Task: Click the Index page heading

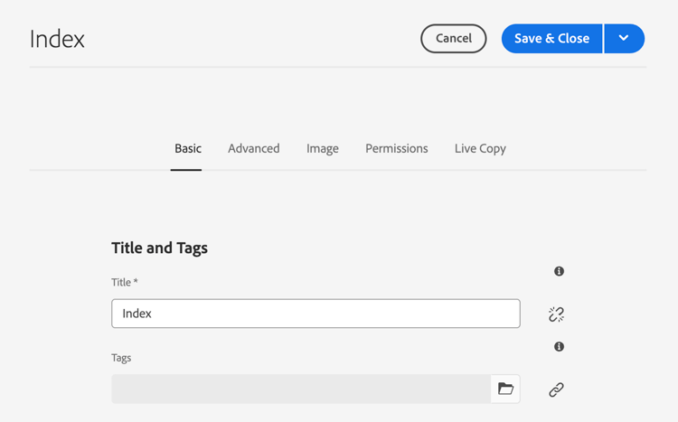Action: click(x=57, y=39)
